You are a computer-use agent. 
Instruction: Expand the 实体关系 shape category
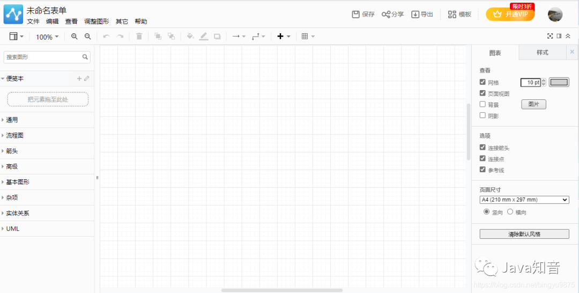coord(47,213)
